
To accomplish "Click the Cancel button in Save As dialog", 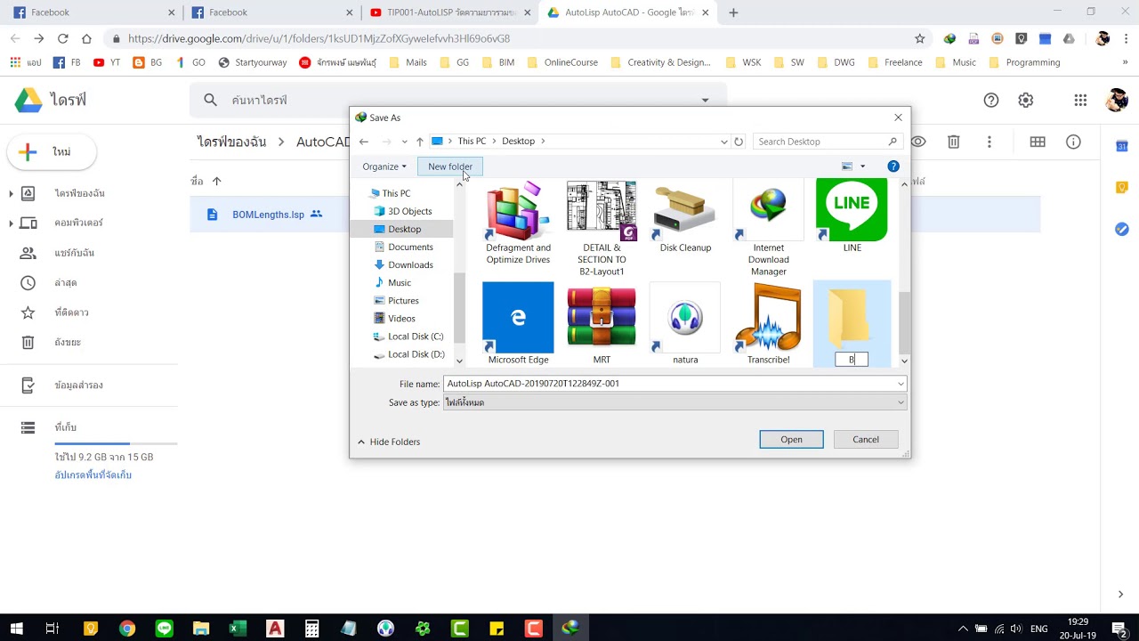I will (x=865, y=439).
